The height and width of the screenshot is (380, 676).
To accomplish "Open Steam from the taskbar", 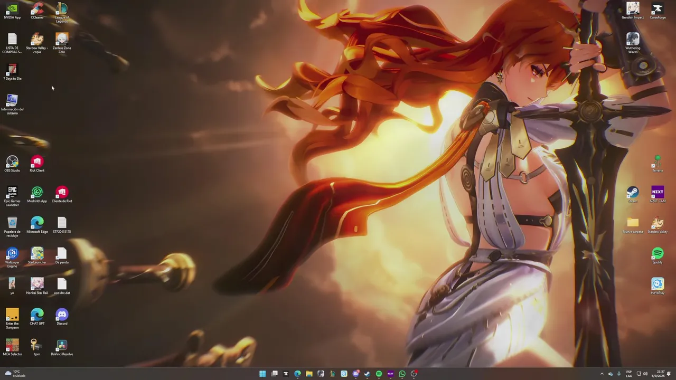I will [367, 374].
